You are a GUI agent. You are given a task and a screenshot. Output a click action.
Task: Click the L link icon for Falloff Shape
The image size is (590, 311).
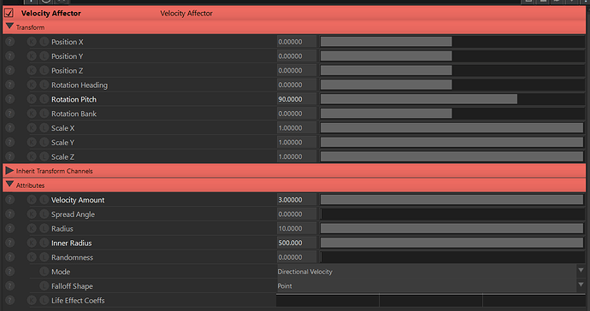tap(44, 286)
